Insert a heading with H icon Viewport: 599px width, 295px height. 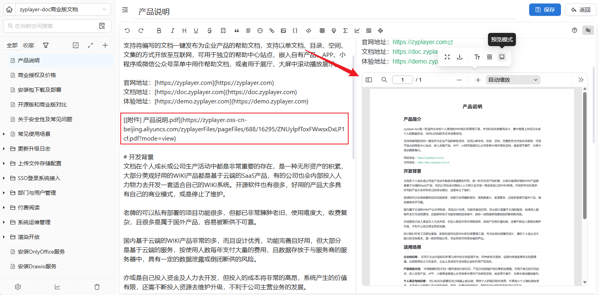click(x=184, y=31)
